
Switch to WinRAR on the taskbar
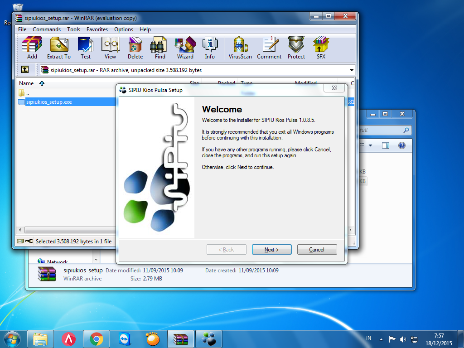point(181,339)
